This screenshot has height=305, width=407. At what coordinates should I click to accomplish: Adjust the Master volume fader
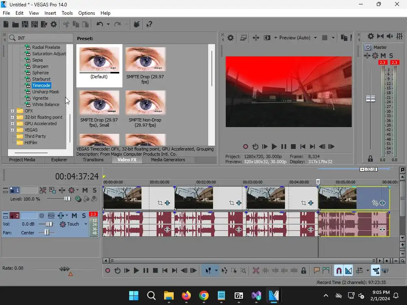pyautogui.click(x=370, y=98)
